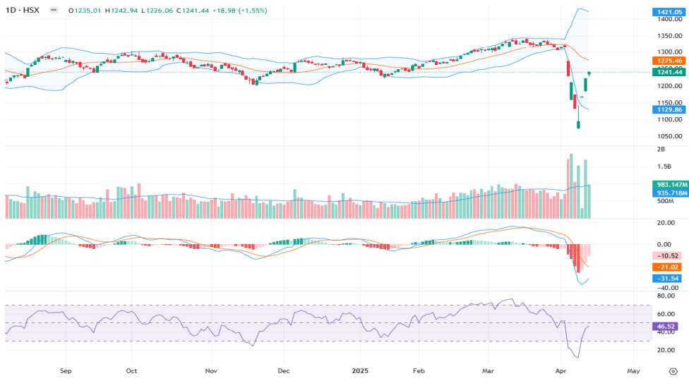Image resolution: width=689 pixels, height=388 pixels.
Task: Click the Sep label on time axis
Action: (x=66, y=370)
